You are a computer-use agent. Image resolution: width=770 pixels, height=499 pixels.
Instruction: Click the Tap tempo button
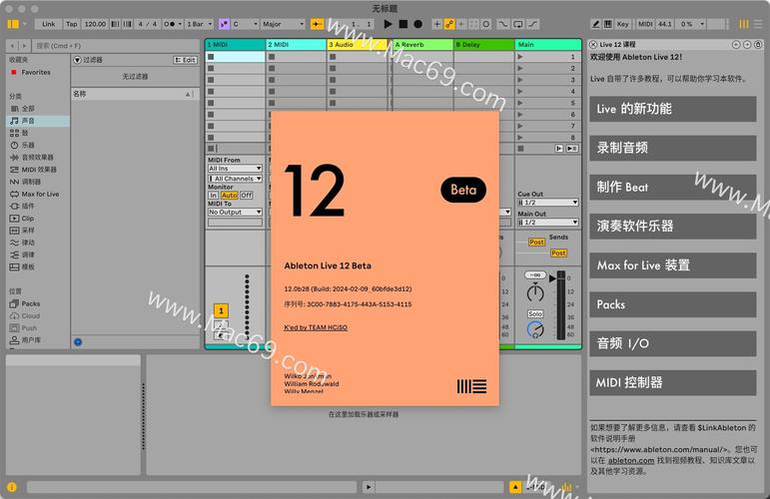click(72, 24)
